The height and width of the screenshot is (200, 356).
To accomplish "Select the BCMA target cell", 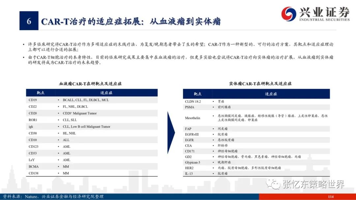I will point(34,166).
